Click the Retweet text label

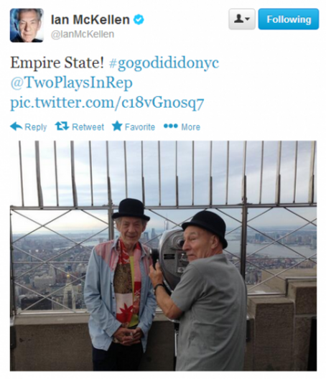pyautogui.click(x=88, y=127)
